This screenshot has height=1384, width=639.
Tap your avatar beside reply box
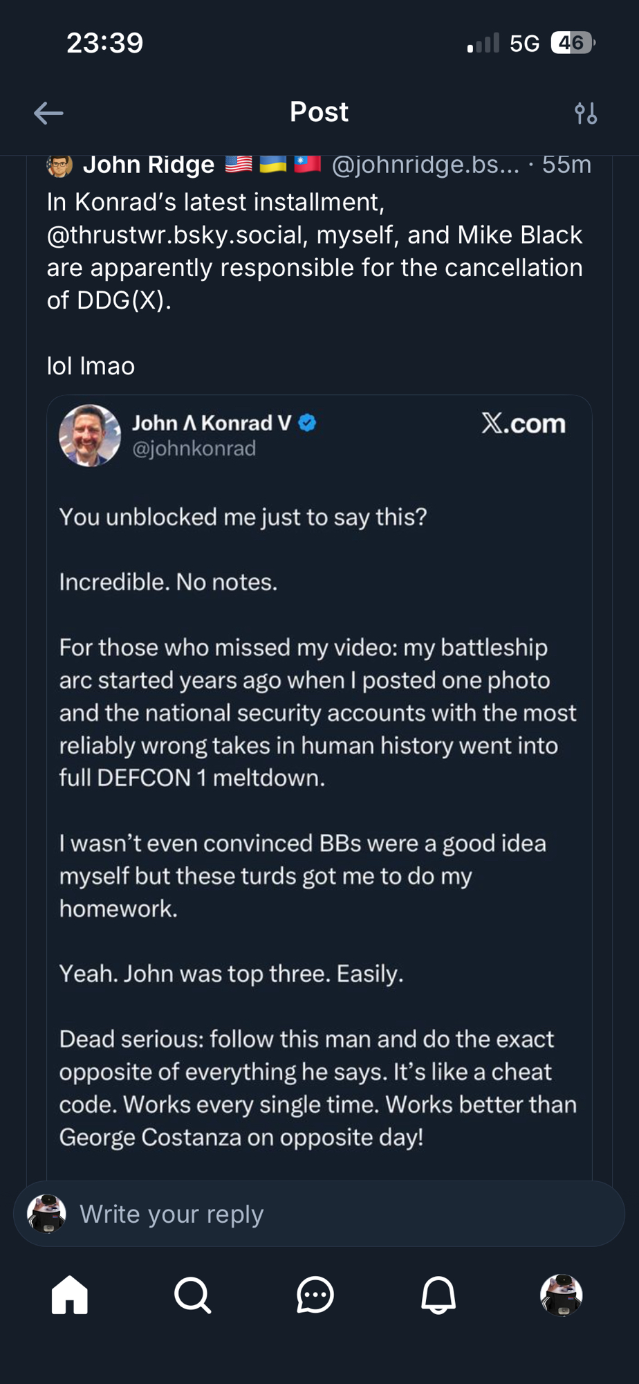point(46,1214)
